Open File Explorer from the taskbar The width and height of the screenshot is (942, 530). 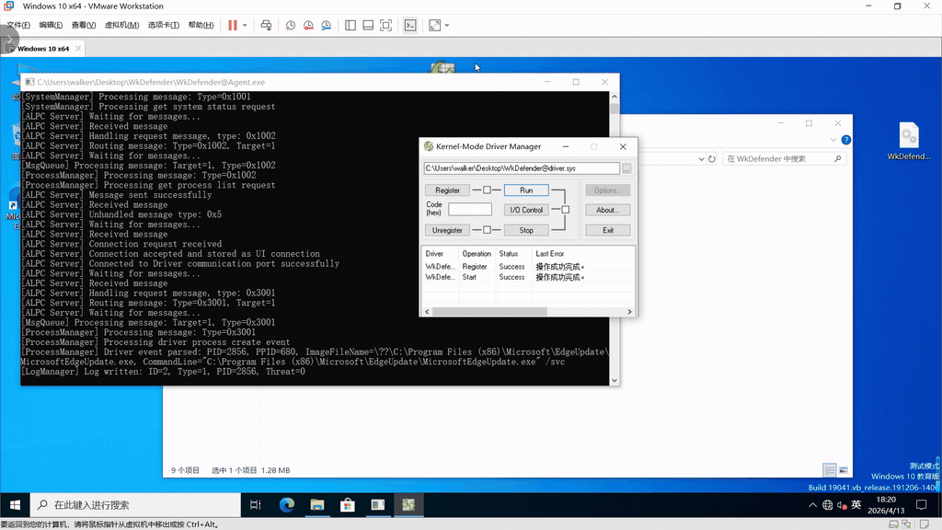point(317,505)
